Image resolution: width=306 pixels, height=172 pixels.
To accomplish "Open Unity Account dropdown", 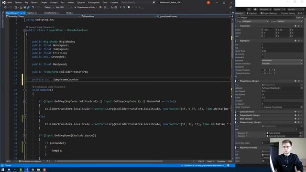I will (265, 9).
